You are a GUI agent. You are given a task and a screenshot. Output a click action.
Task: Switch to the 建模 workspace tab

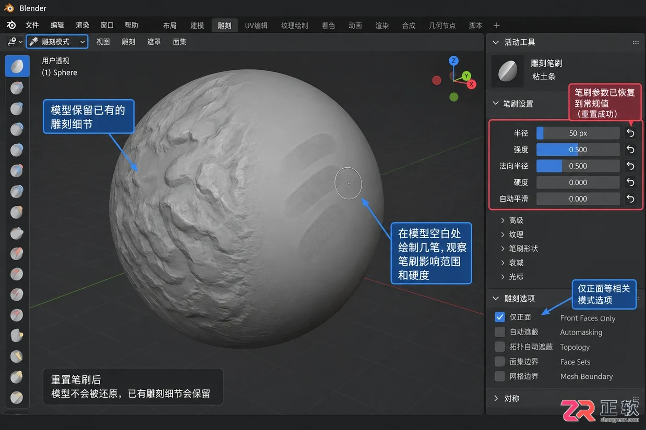point(197,26)
